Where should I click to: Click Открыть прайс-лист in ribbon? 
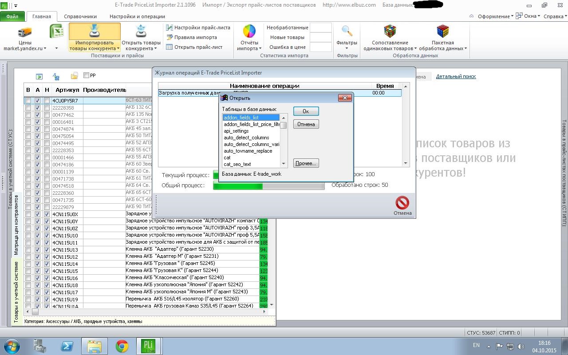pos(194,47)
